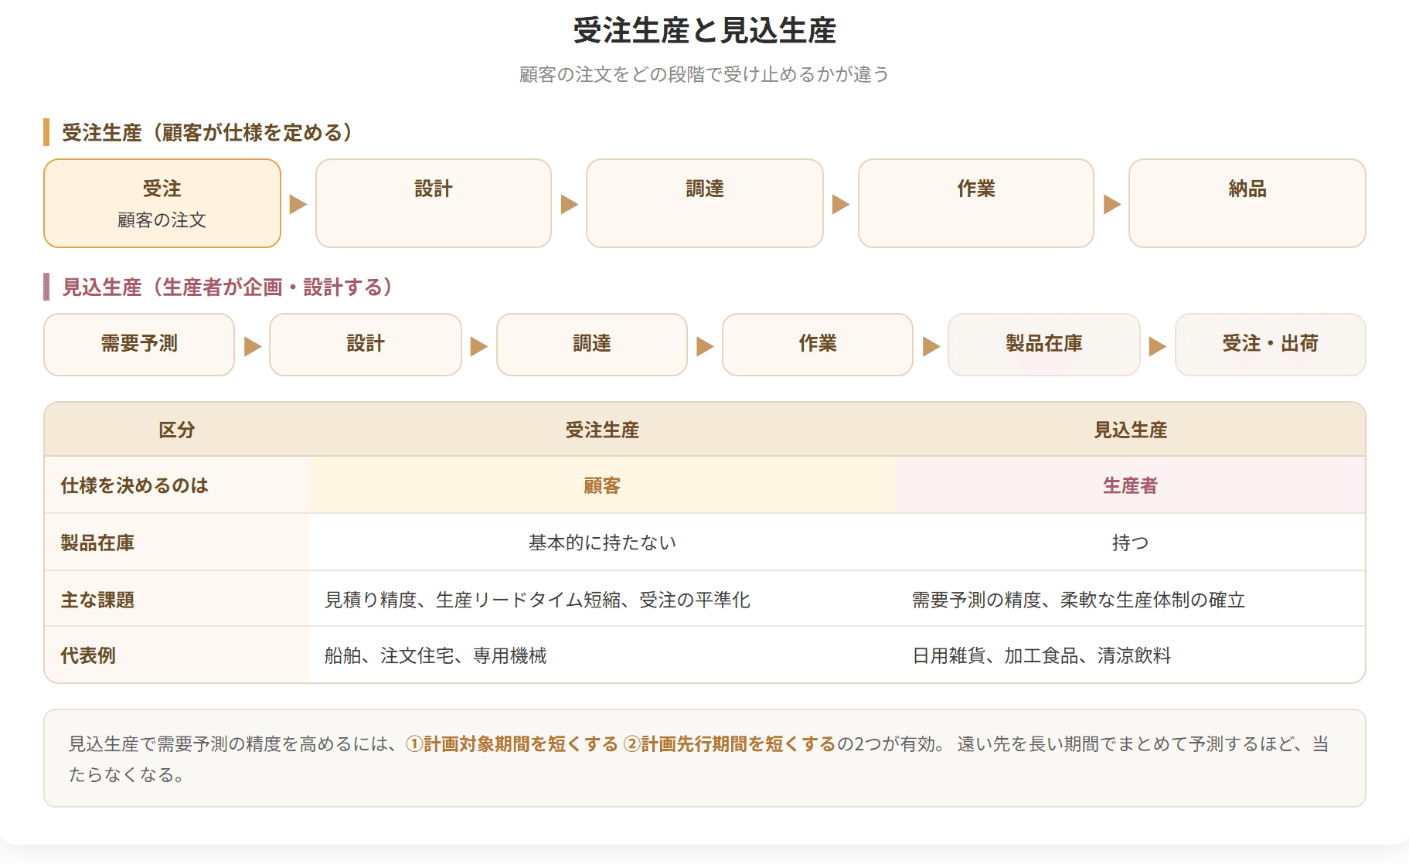Click the cell 日用雑貨、加工食品、清涼飲料
Viewport: 1409px width, 864px height.
coord(1130,655)
